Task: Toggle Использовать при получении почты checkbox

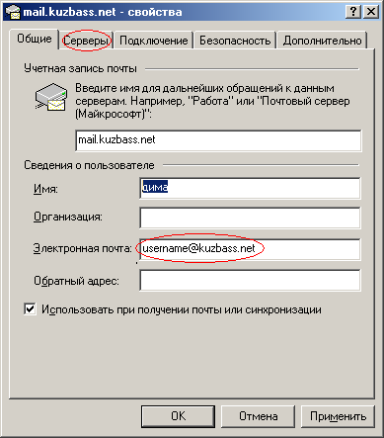Action: (x=30, y=309)
